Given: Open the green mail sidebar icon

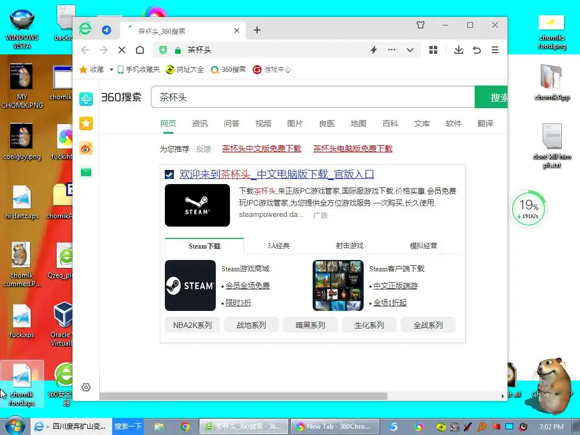Looking at the screenshot, I should click(x=86, y=172).
